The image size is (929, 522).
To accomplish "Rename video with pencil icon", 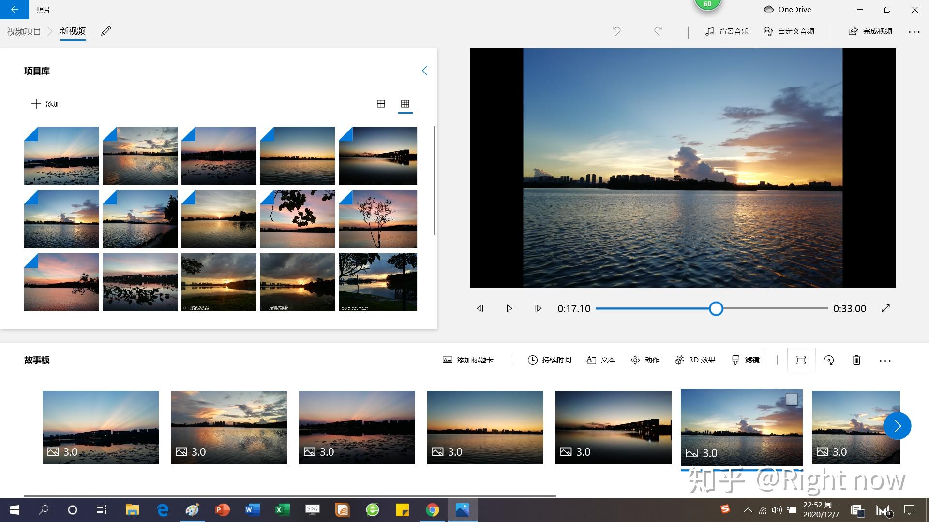I will click(106, 31).
